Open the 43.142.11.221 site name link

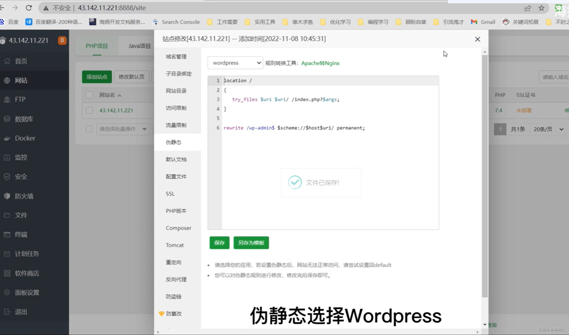(x=116, y=110)
